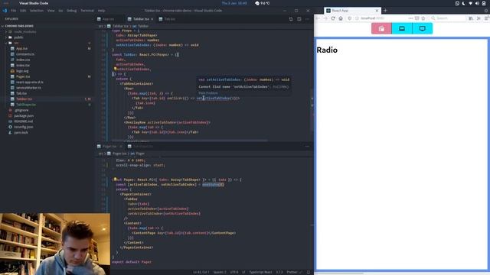This screenshot has height=275, width=490.
Task: Switch to the Pager.tsx tab in lower editor
Action: [109, 146]
